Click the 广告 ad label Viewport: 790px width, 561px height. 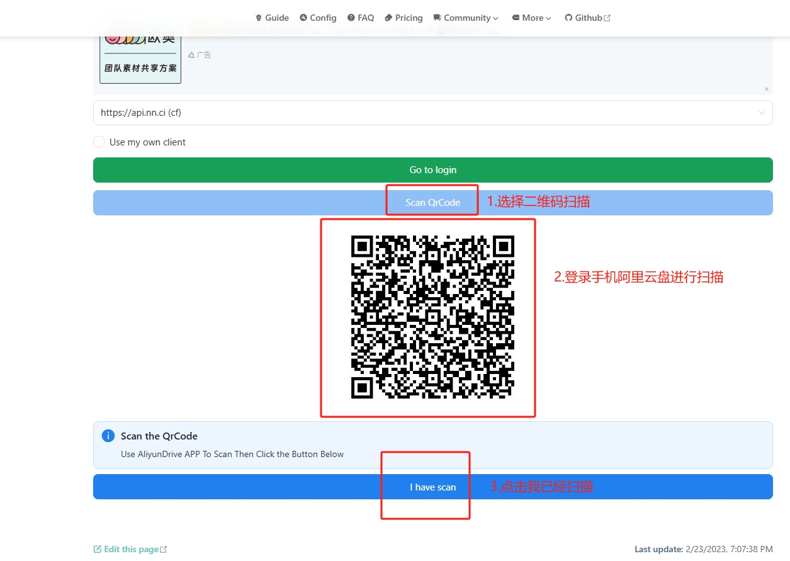point(200,55)
